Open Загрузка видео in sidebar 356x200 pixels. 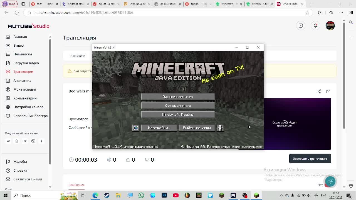tap(26, 63)
